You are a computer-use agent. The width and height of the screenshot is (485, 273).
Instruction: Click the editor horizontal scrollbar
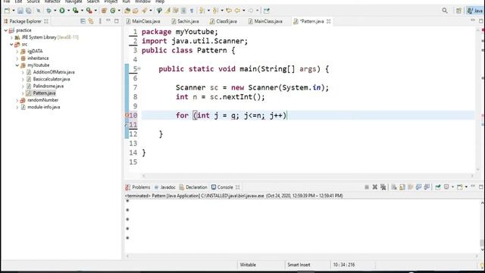tap(308, 176)
